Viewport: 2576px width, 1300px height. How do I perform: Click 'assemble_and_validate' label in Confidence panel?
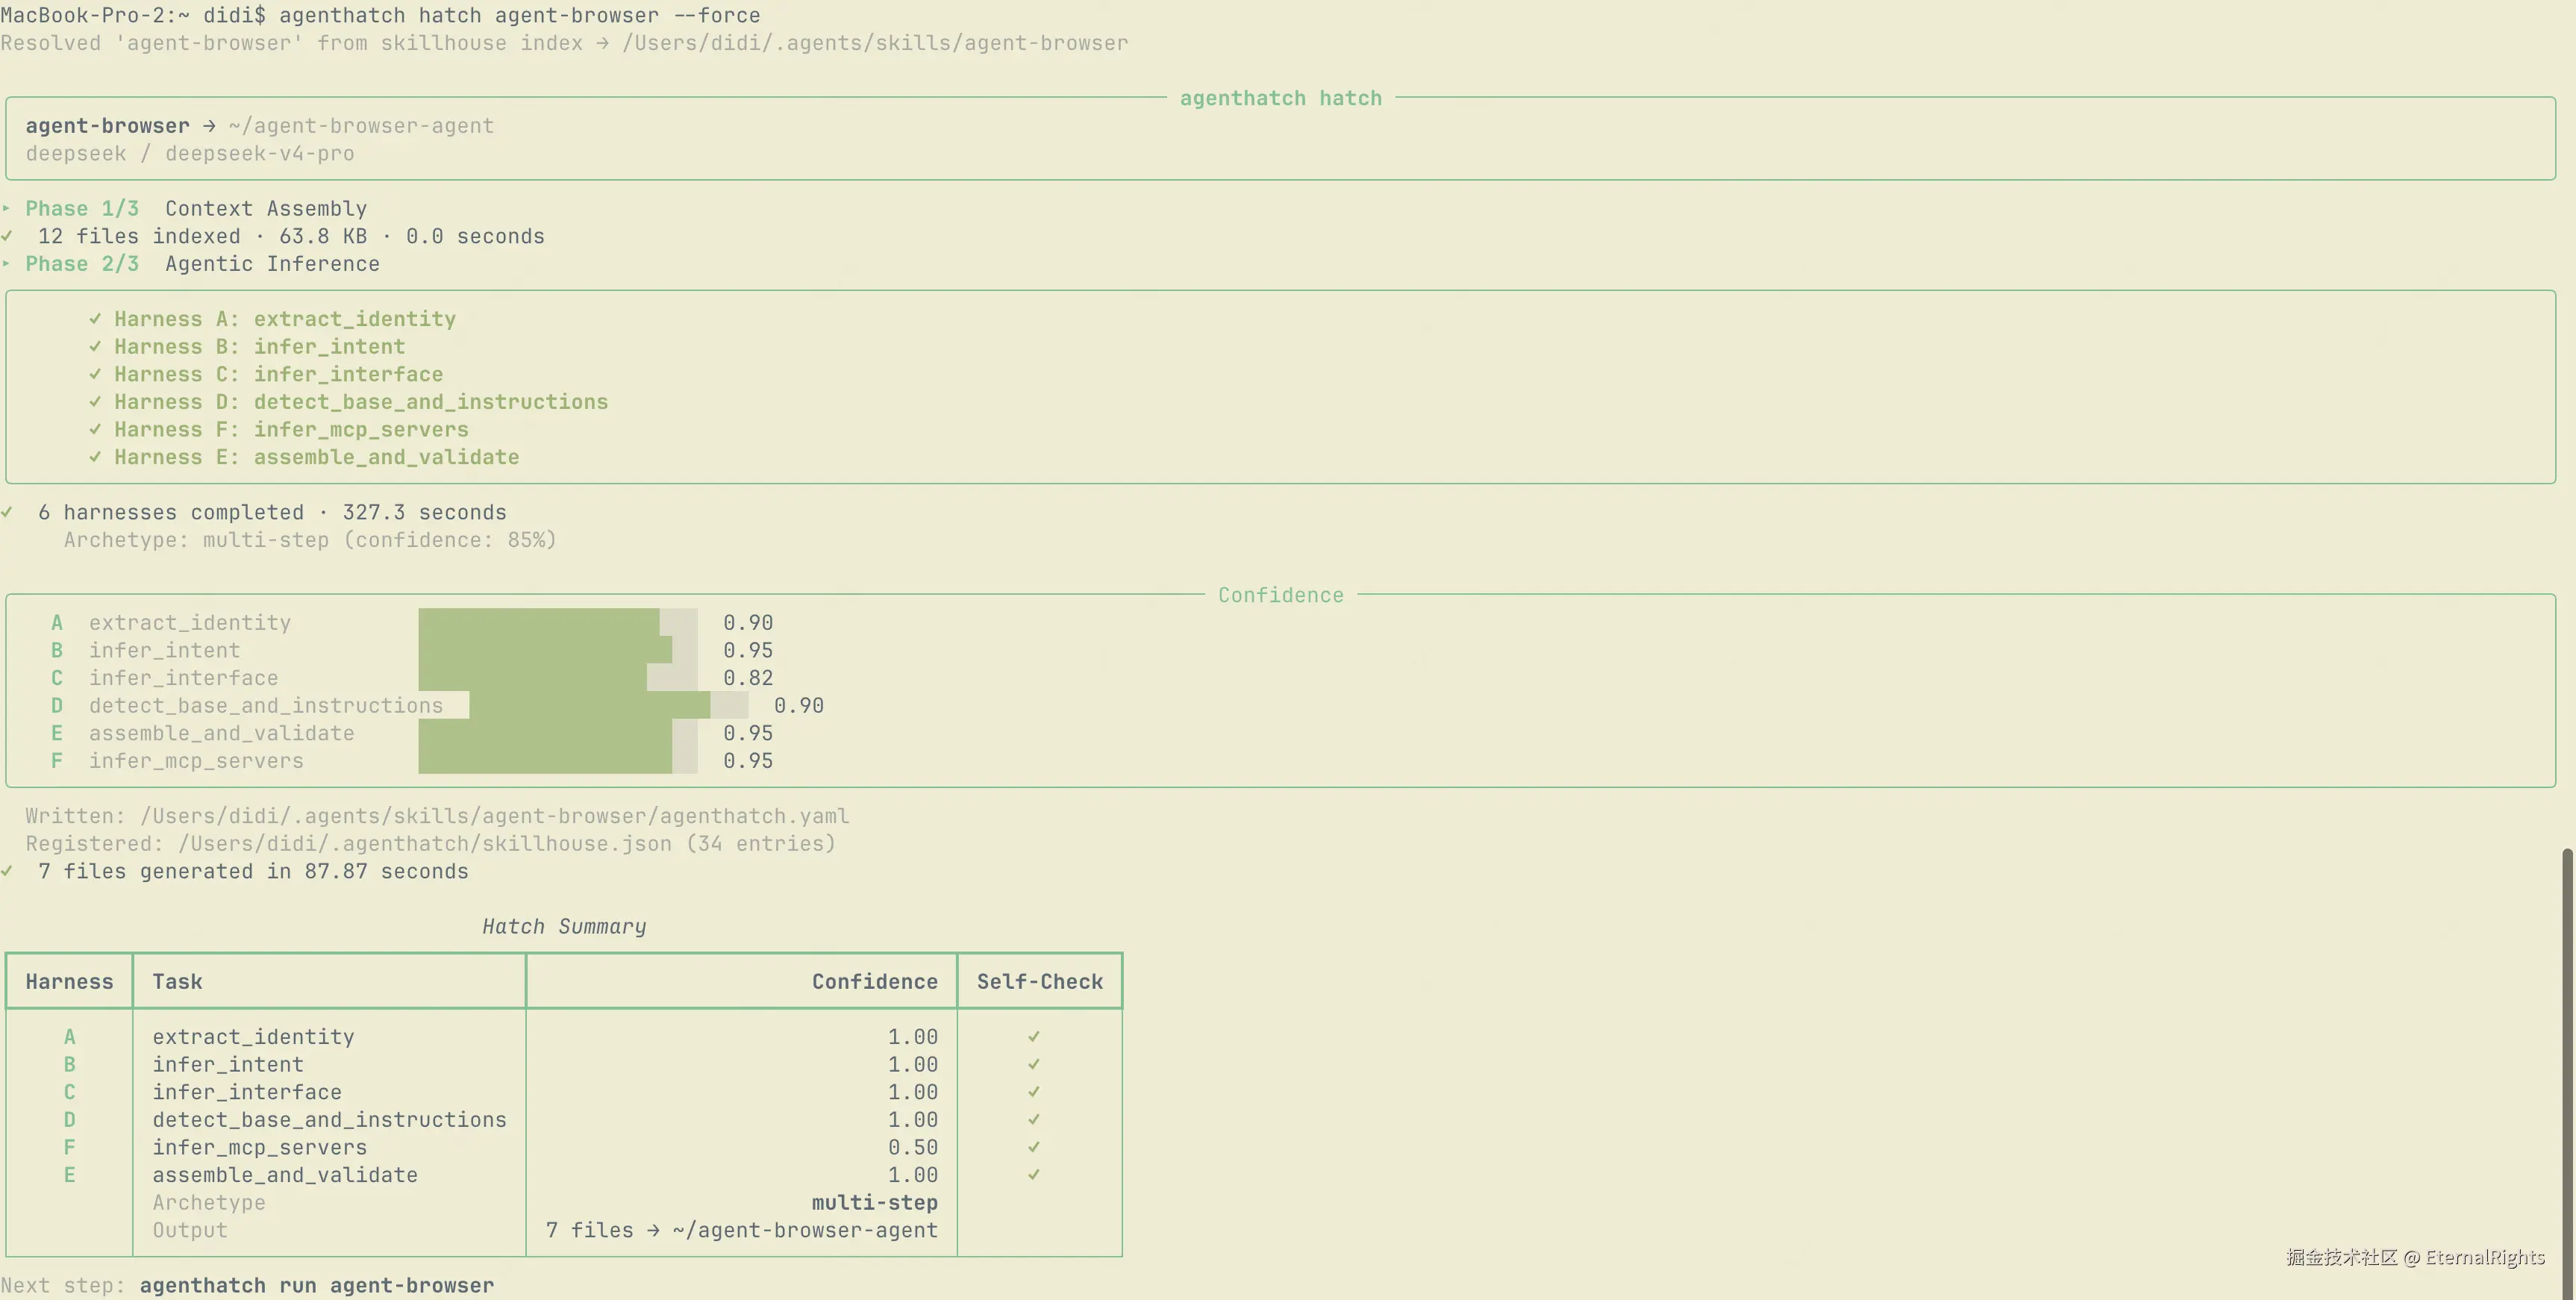pos(221,733)
